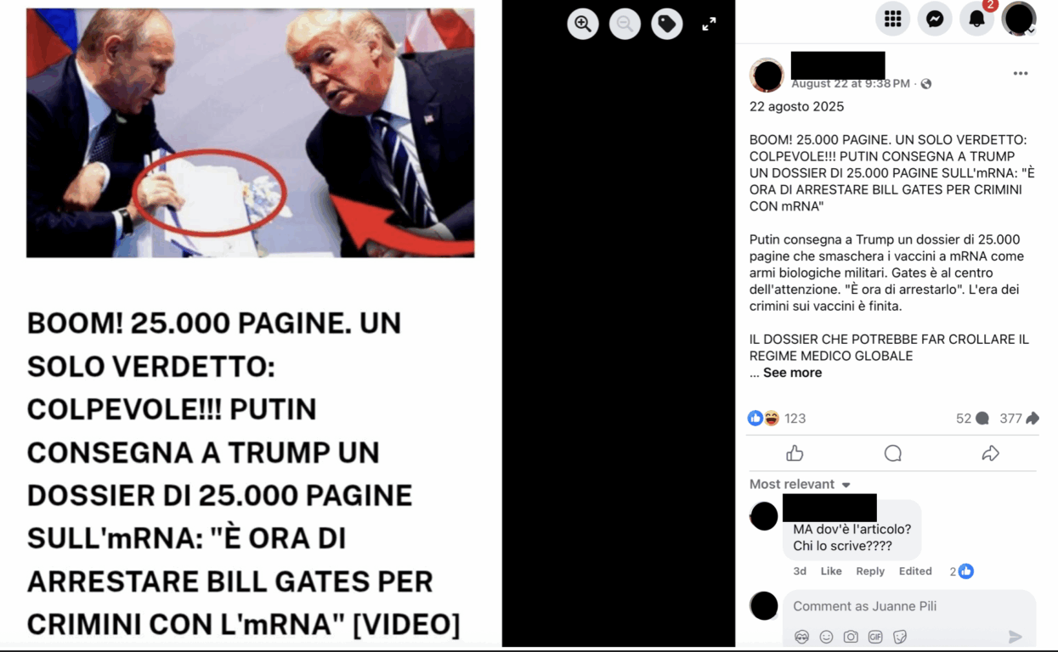Reply to the comment
This screenshot has height=652, width=1058.
(870, 571)
